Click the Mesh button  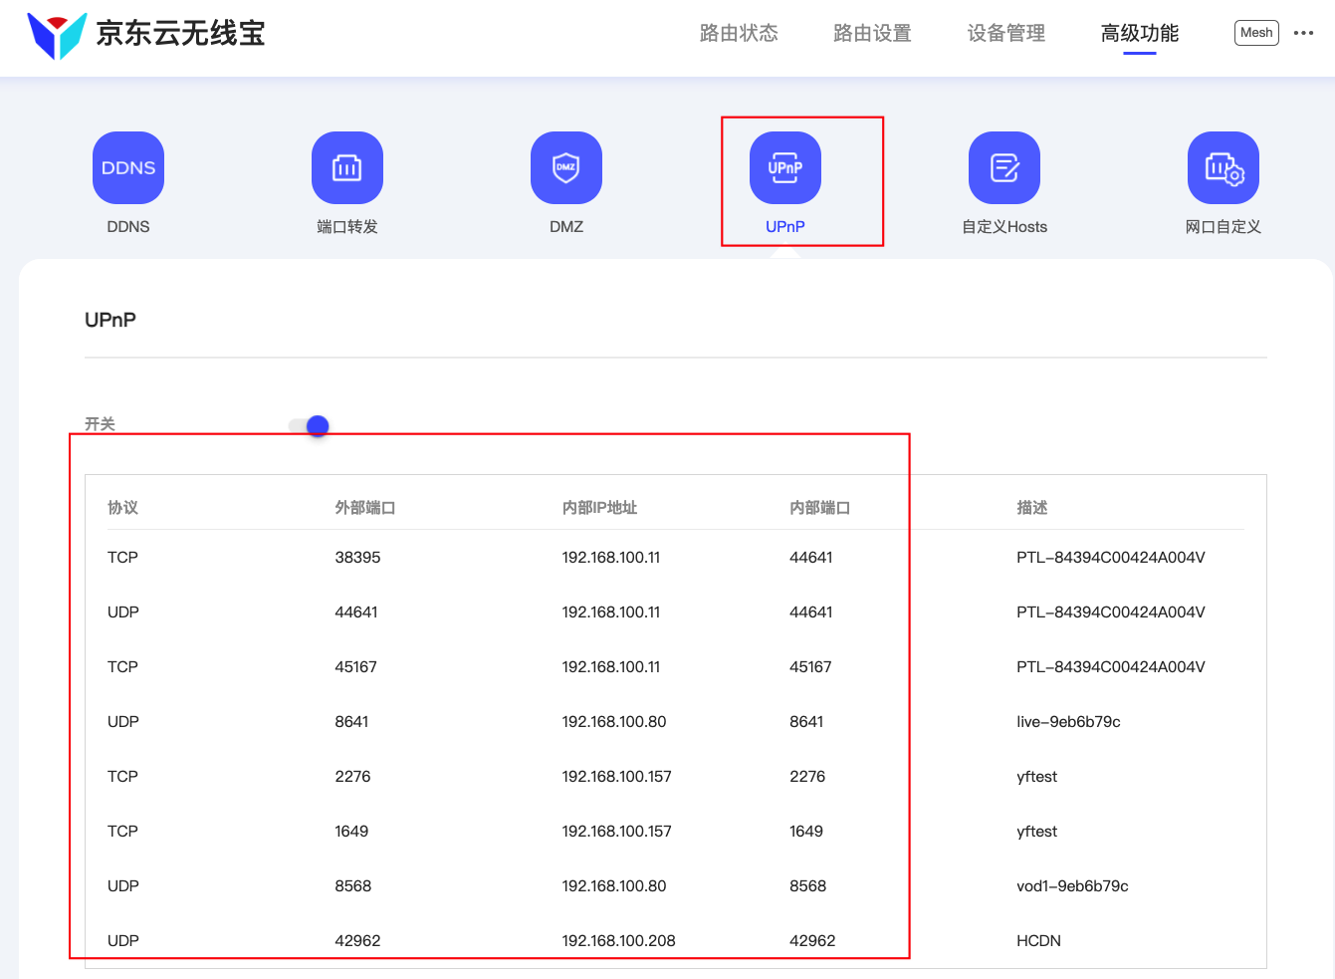(x=1256, y=33)
